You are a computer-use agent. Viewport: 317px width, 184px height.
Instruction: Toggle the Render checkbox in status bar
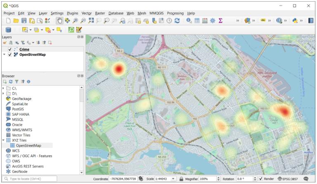click(261, 179)
